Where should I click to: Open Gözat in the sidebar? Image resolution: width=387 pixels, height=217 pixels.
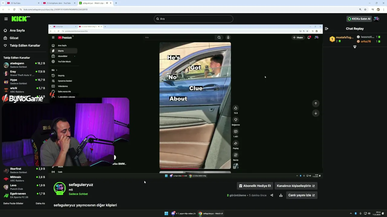click(x=14, y=38)
